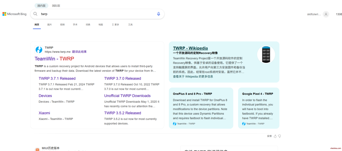Open the TeamWin - TWRP result title

(54, 59)
